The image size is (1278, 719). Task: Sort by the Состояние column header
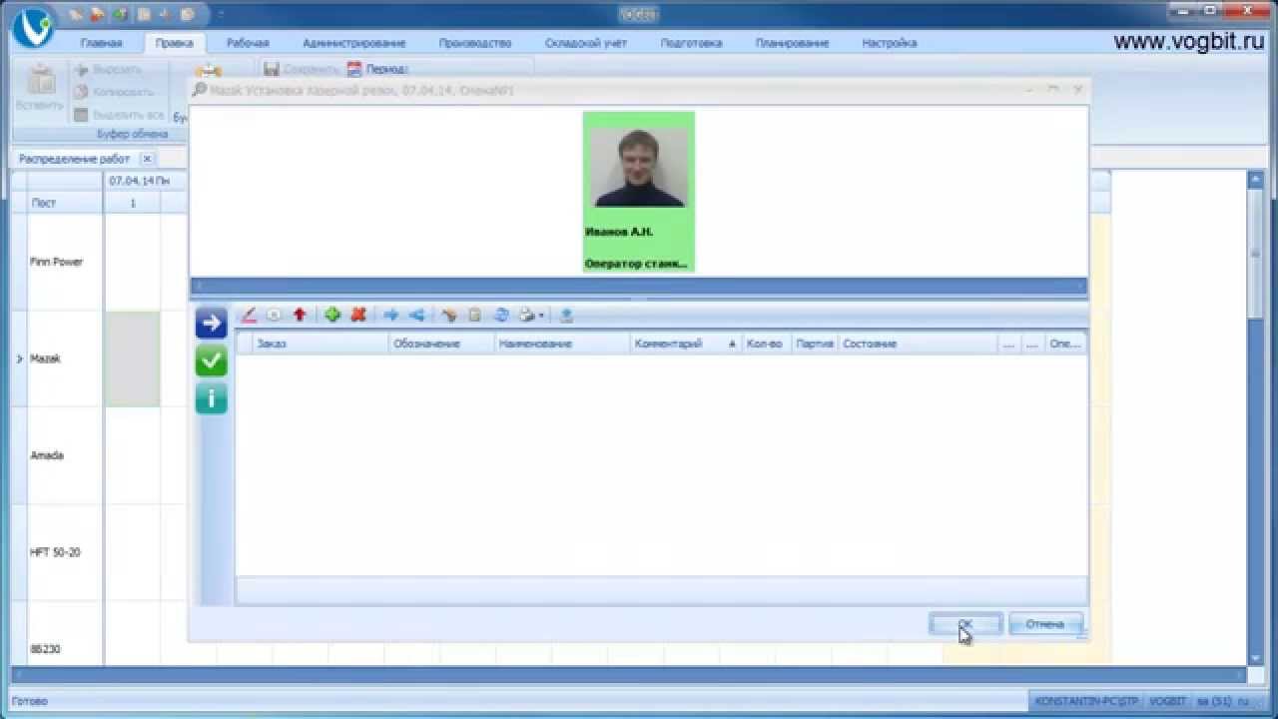(919, 344)
